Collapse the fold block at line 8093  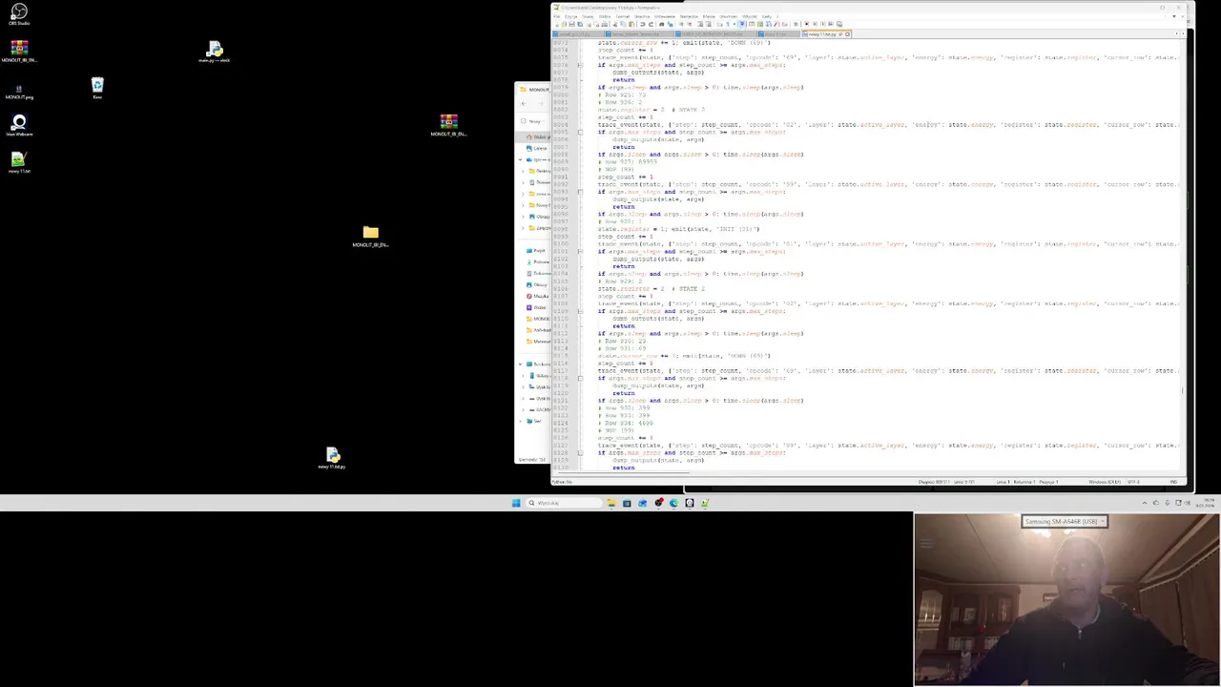pos(580,192)
